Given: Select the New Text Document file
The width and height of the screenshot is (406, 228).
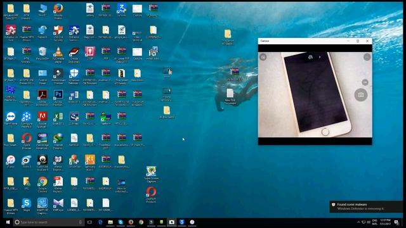Looking at the screenshot, I should (x=230, y=97).
